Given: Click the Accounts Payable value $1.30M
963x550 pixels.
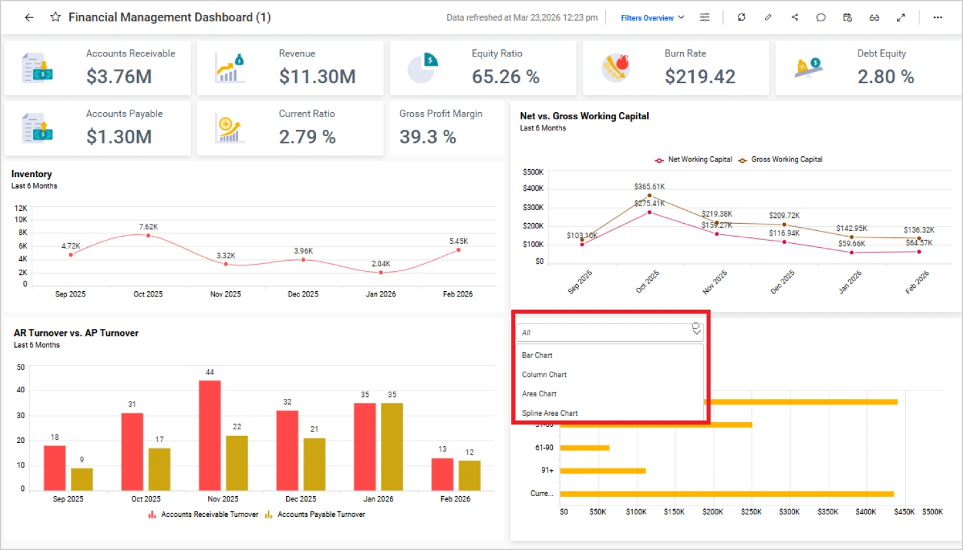Looking at the screenshot, I should point(119,137).
